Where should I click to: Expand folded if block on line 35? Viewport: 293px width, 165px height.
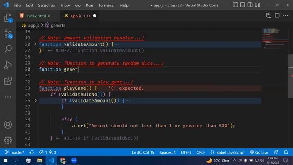36,101
